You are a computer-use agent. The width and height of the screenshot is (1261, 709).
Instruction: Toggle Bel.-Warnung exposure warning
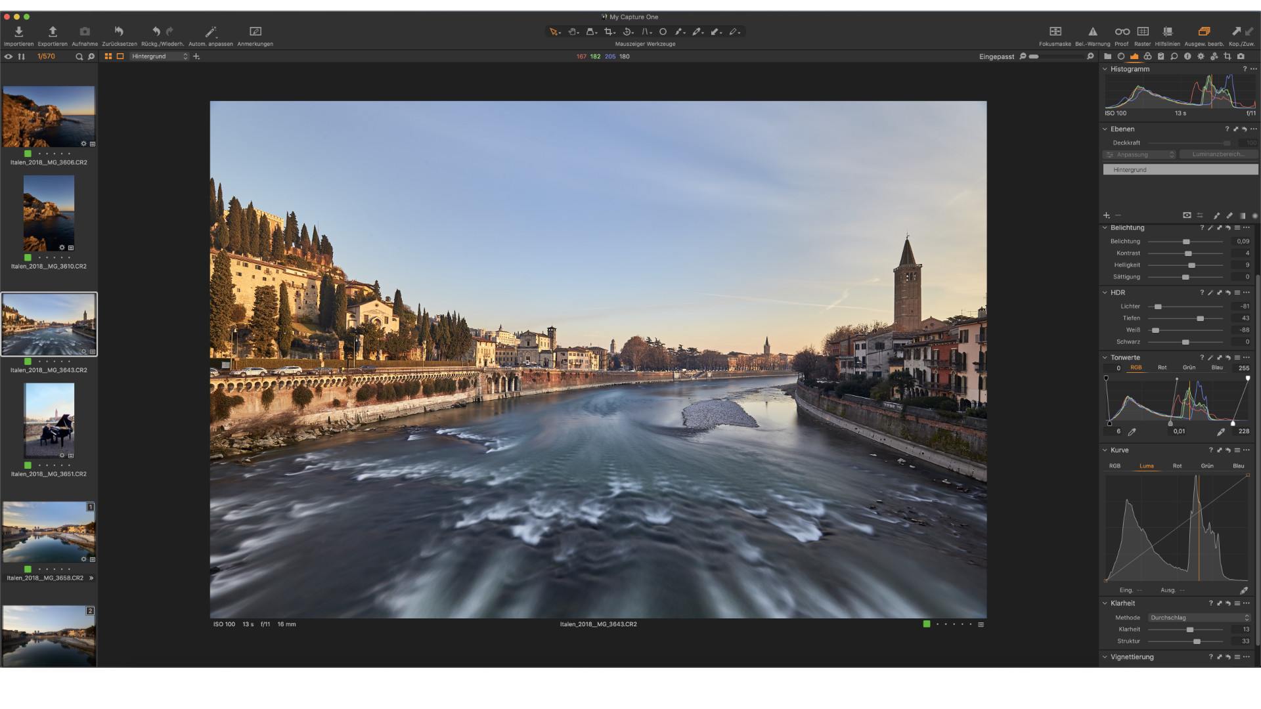coord(1093,32)
